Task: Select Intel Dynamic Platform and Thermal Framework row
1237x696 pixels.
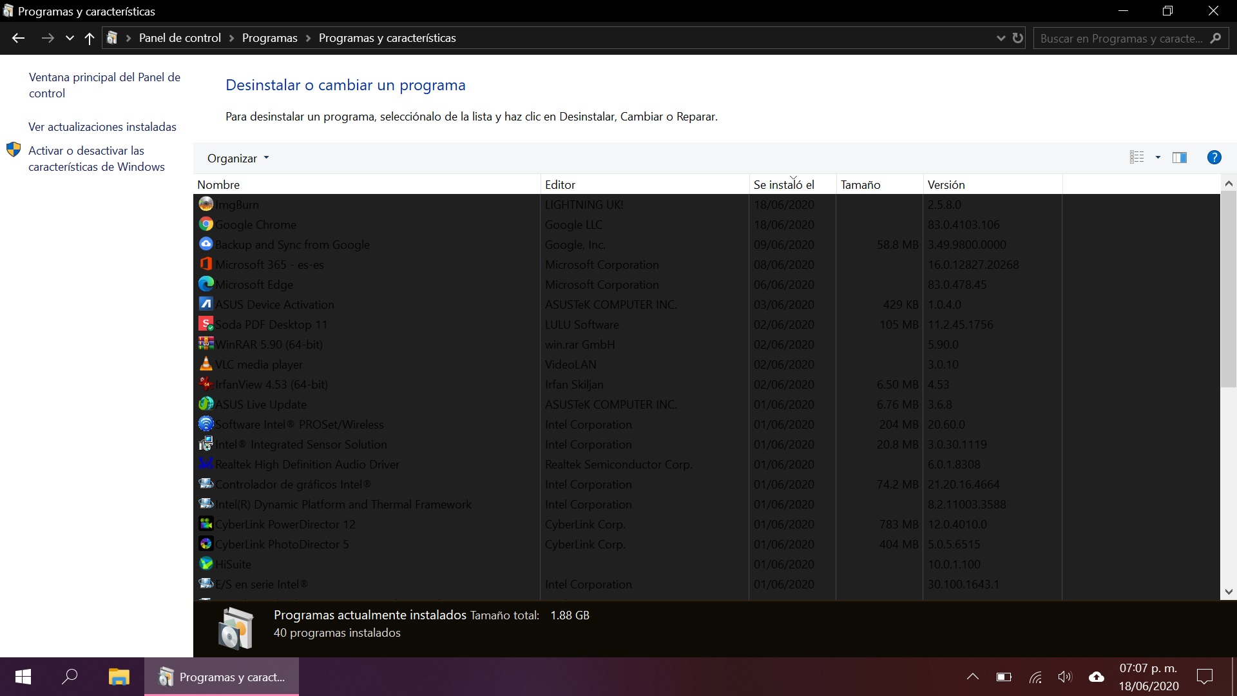Action: [x=628, y=504]
